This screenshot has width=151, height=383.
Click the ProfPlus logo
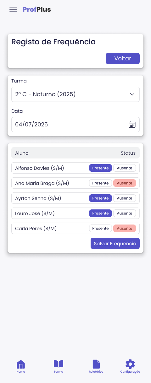37,9
